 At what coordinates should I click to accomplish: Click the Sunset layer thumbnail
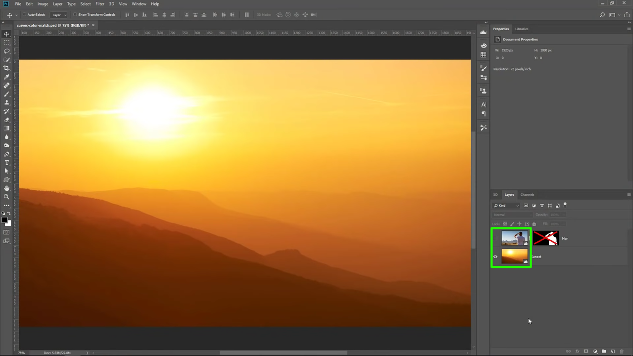point(515,256)
